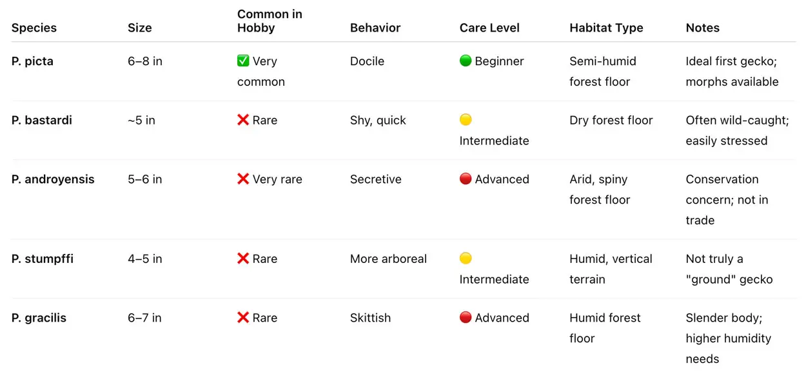Click the red X icon in P. stumpffi row
Image resolution: width=806 pixels, height=379 pixels.
pos(243,259)
